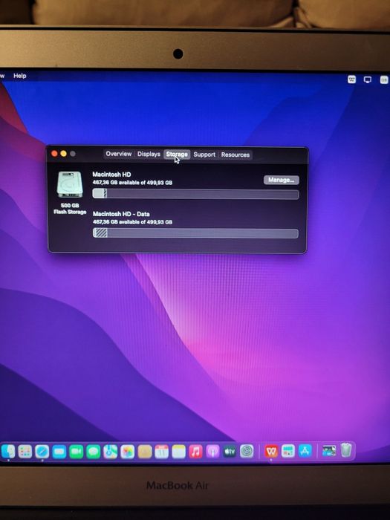Open Messages in the Dock
This screenshot has width=390, height=520.
tap(93, 452)
